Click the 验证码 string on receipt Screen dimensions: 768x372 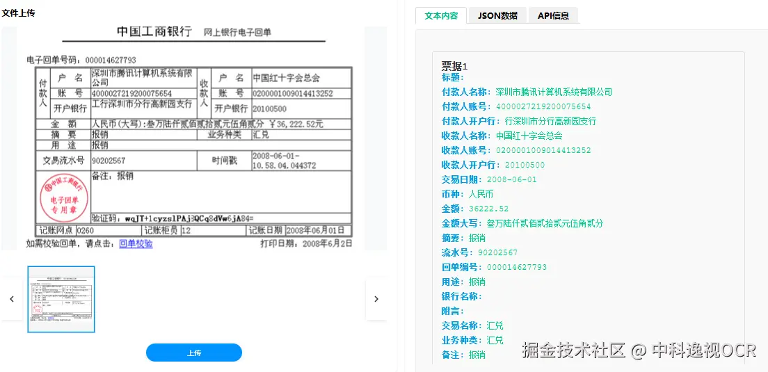(173, 218)
